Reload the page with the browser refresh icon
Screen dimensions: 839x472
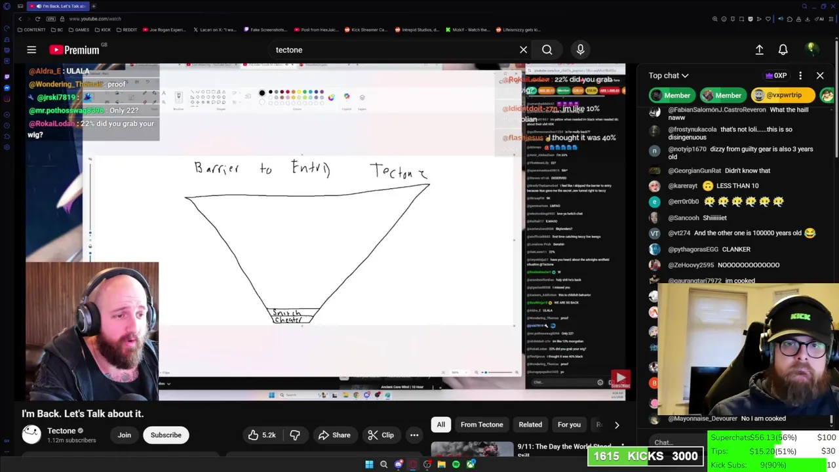coord(37,19)
